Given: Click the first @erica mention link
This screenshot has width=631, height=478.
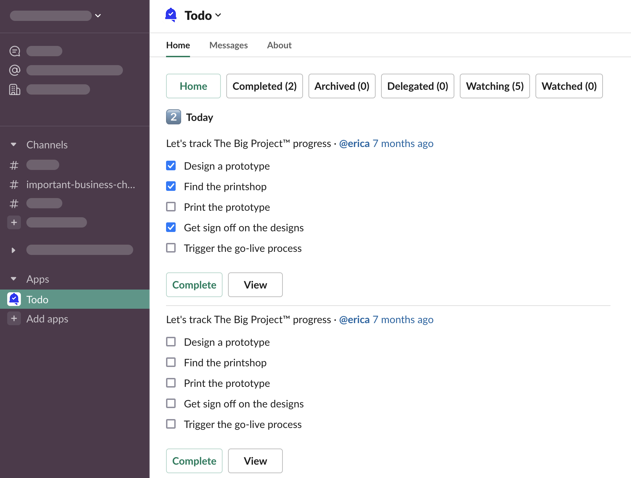Looking at the screenshot, I should [x=354, y=144].
